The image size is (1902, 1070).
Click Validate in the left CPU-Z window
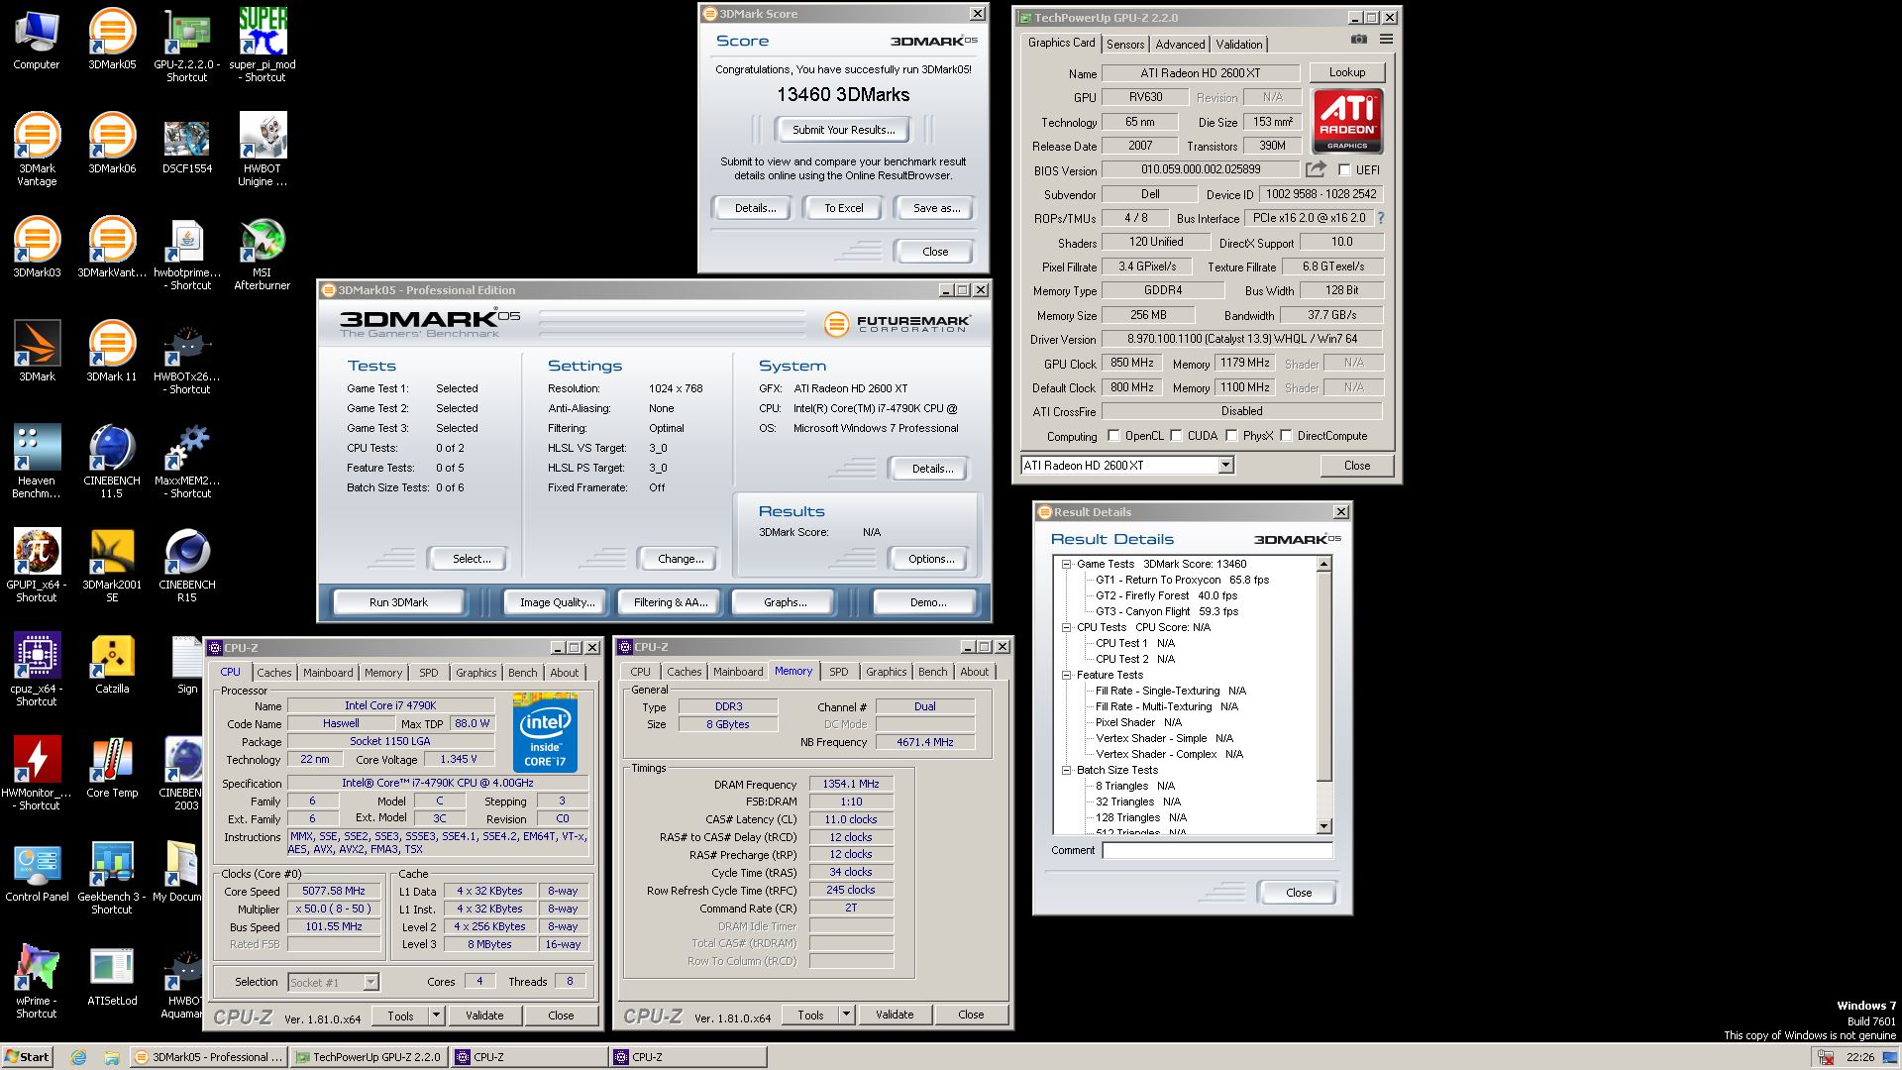(484, 1016)
